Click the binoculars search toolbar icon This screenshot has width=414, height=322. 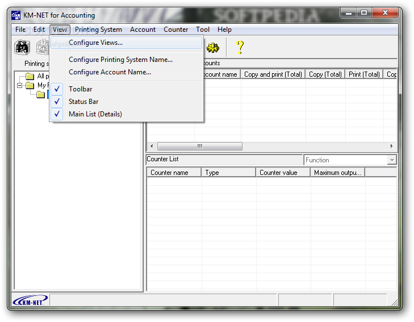[22, 48]
